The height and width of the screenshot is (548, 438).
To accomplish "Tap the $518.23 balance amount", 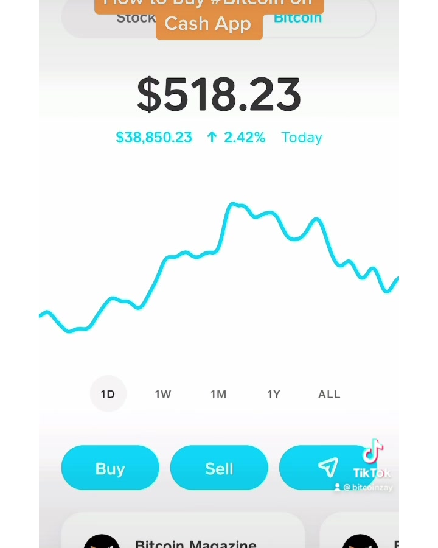I will [219, 94].
